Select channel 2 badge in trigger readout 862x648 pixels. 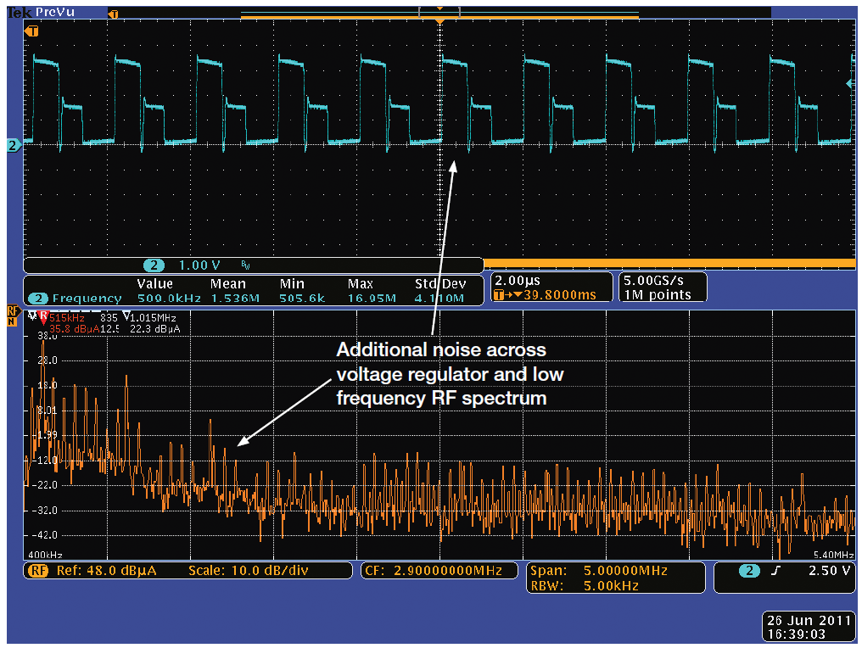click(x=749, y=571)
